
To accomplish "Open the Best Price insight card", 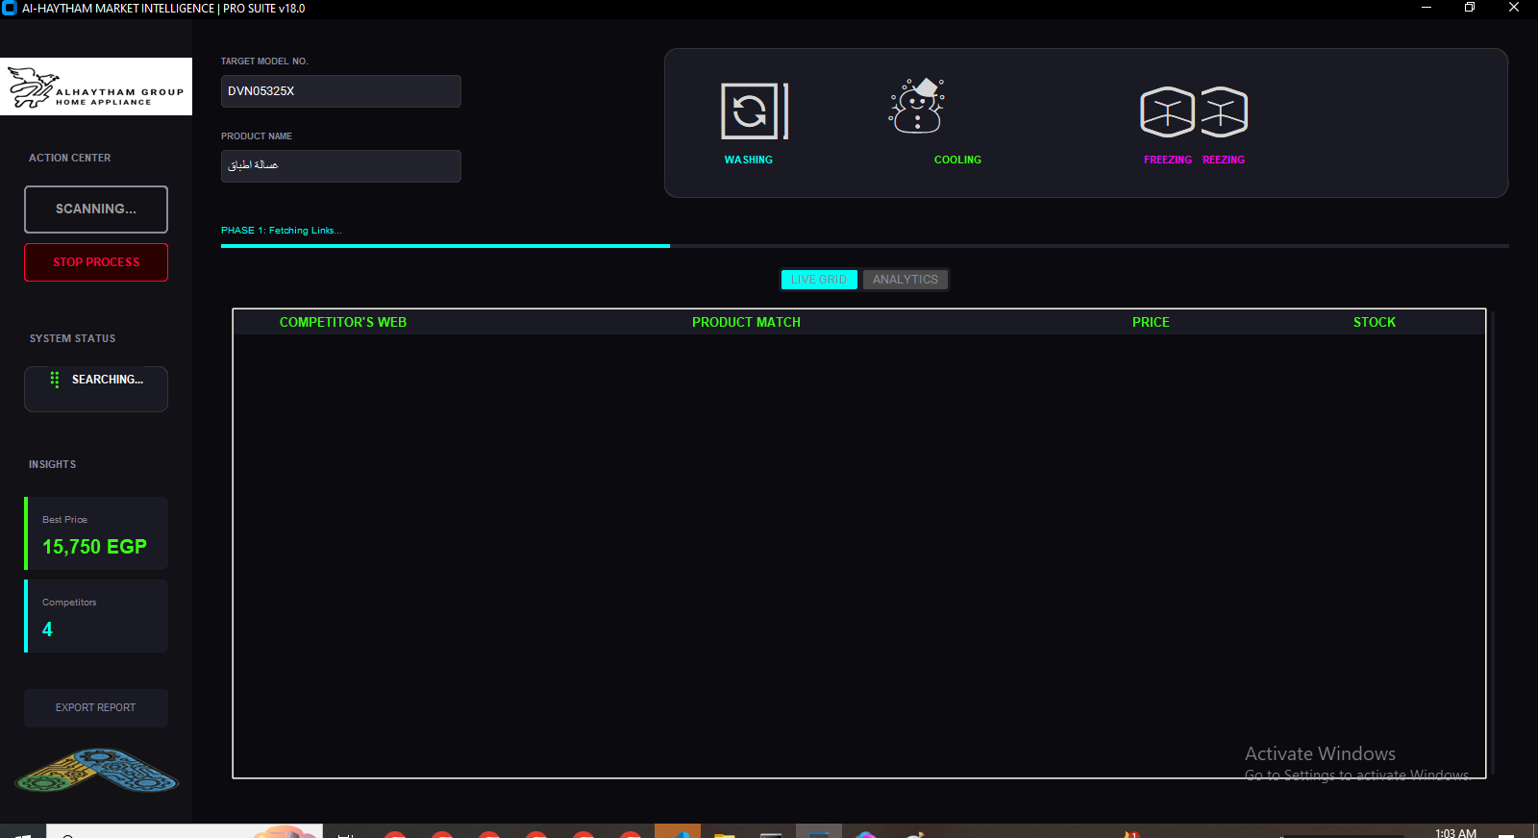I will tap(96, 534).
